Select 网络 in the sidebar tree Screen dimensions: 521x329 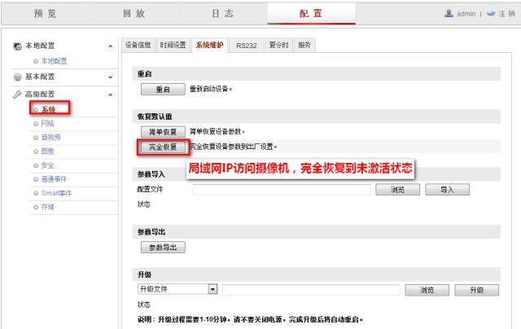tap(47, 123)
